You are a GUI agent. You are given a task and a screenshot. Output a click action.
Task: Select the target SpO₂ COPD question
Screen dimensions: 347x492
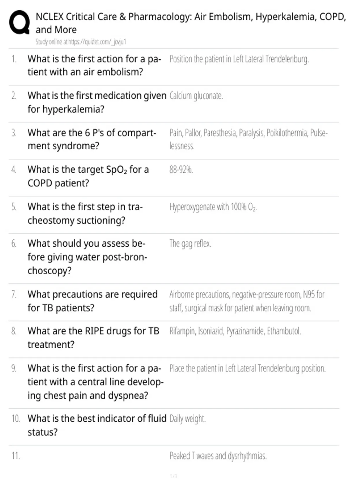88,176
